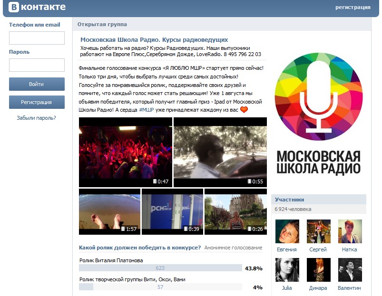382x296 pixels.
Task: Click the poll title Какой ролик должен победить
Action: point(140,248)
